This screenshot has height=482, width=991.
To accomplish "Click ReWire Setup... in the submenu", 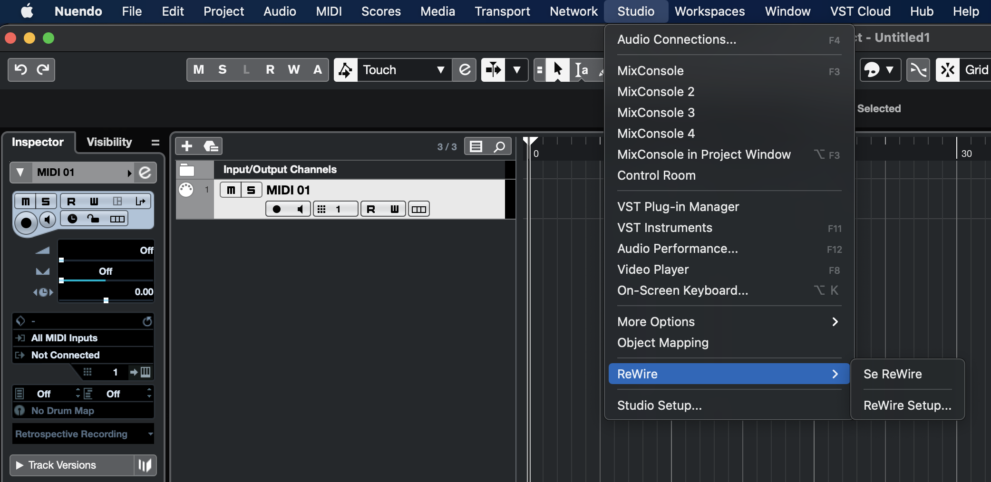I will click(x=907, y=405).
